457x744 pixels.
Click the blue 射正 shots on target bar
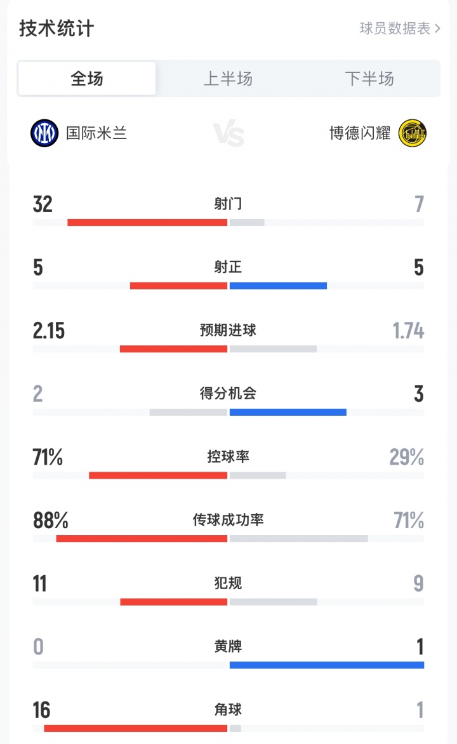click(278, 286)
